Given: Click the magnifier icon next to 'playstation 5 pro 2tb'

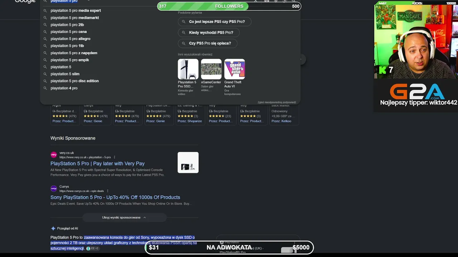Looking at the screenshot, I should [45, 25].
